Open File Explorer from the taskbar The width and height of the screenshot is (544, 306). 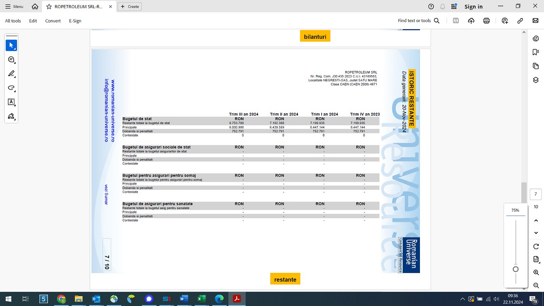(x=78, y=299)
